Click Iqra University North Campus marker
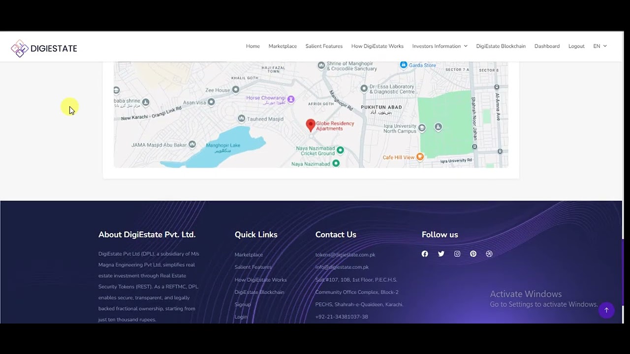This screenshot has height=354, width=630. pos(422,127)
